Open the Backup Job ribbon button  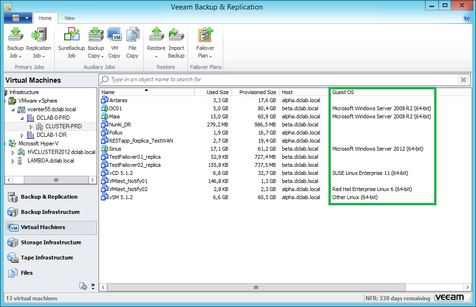click(x=15, y=43)
